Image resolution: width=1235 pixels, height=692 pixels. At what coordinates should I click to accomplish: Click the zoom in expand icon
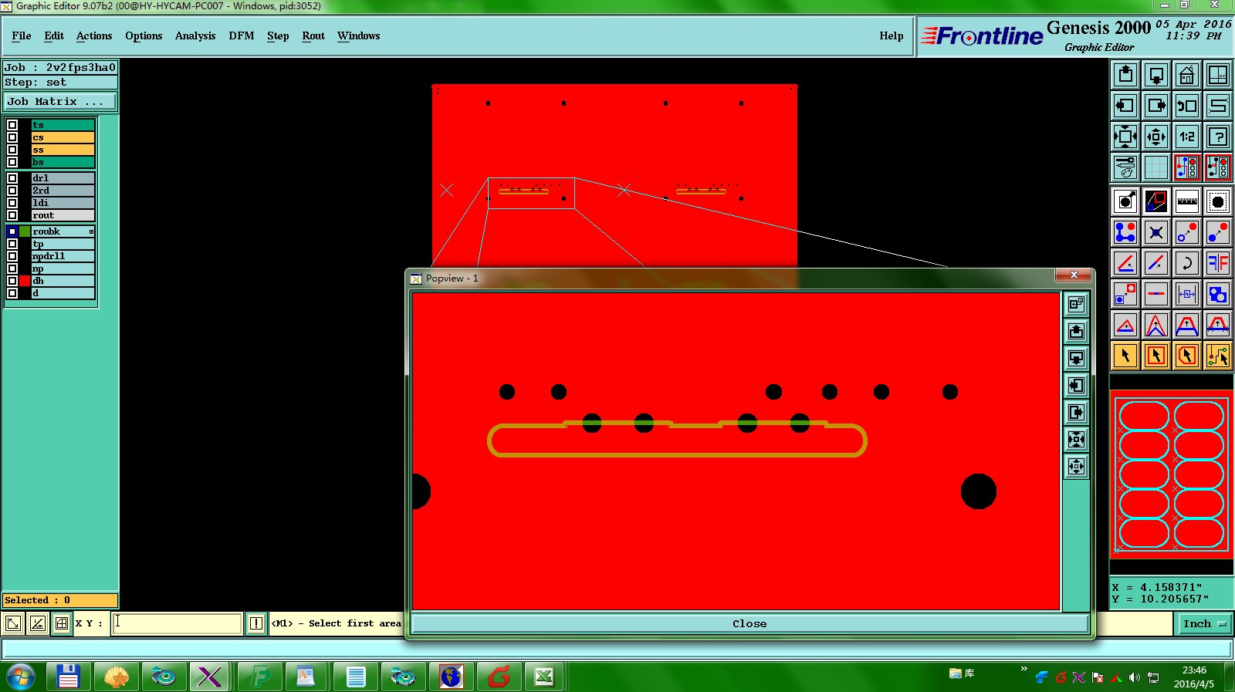tap(1125, 137)
